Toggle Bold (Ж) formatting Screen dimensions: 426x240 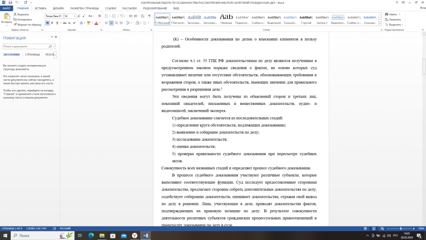47,23
